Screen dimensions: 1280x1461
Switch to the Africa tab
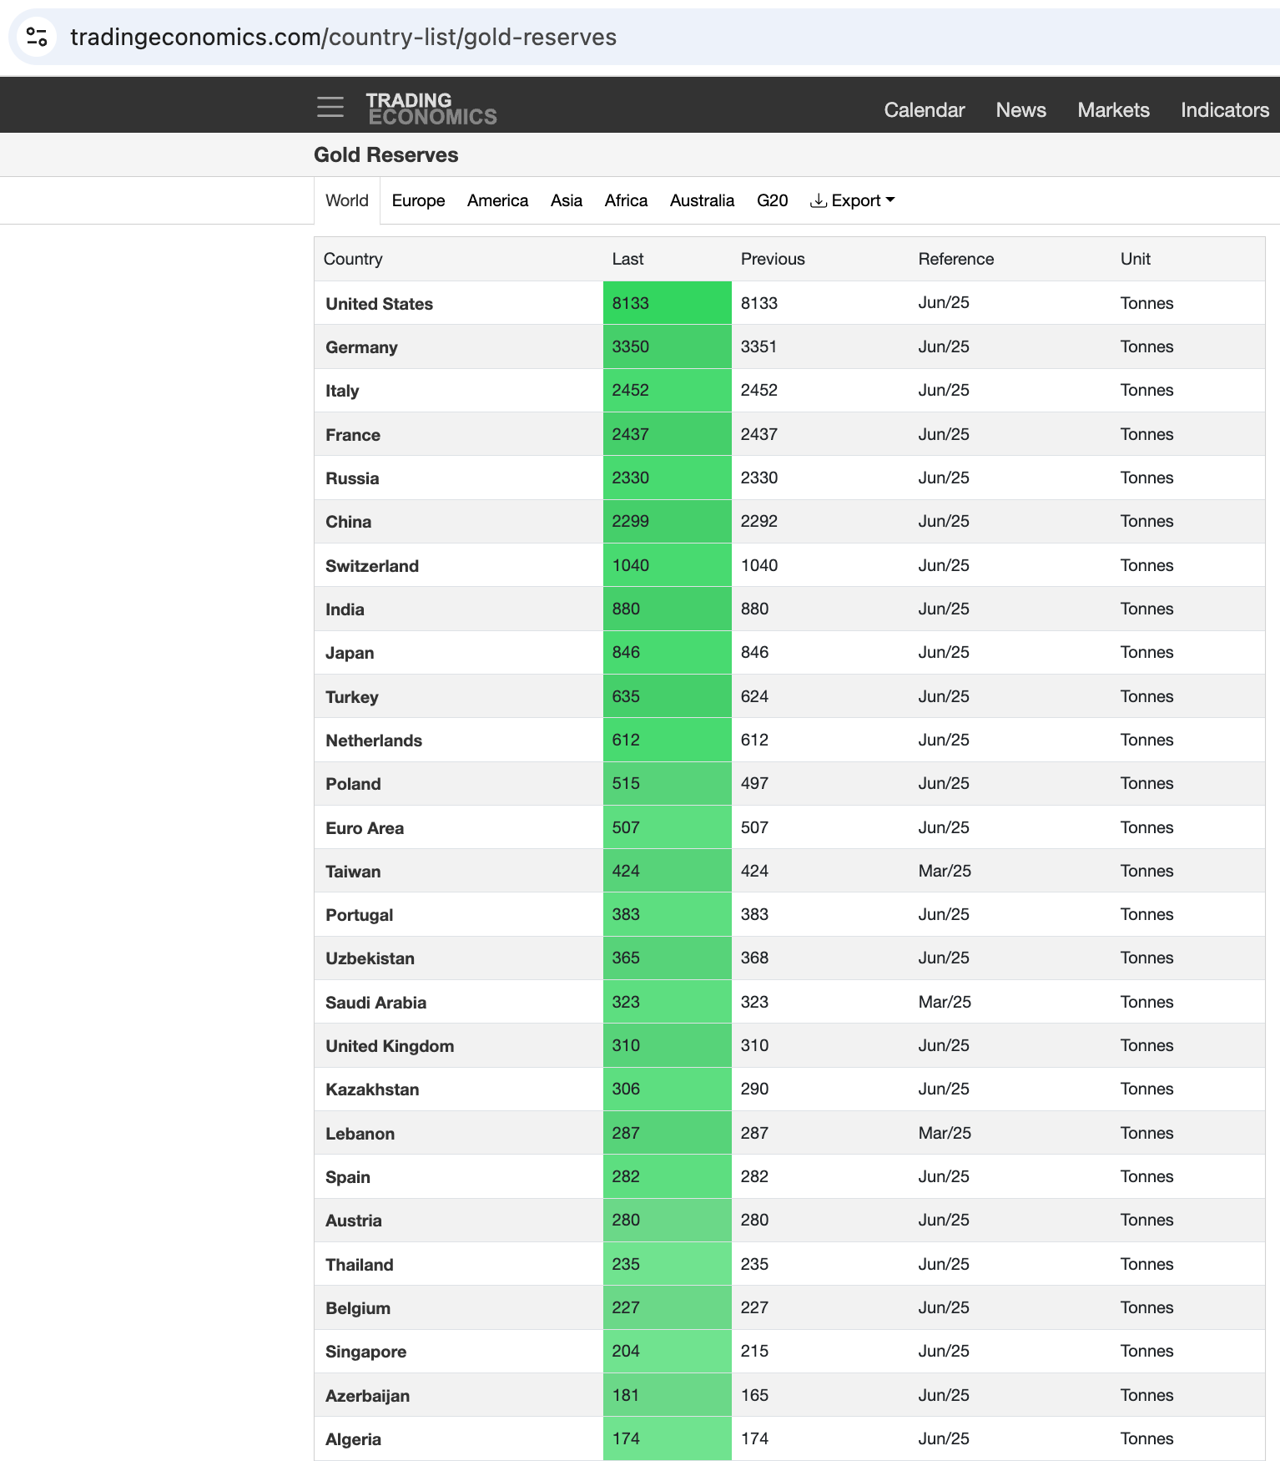click(x=626, y=200)
